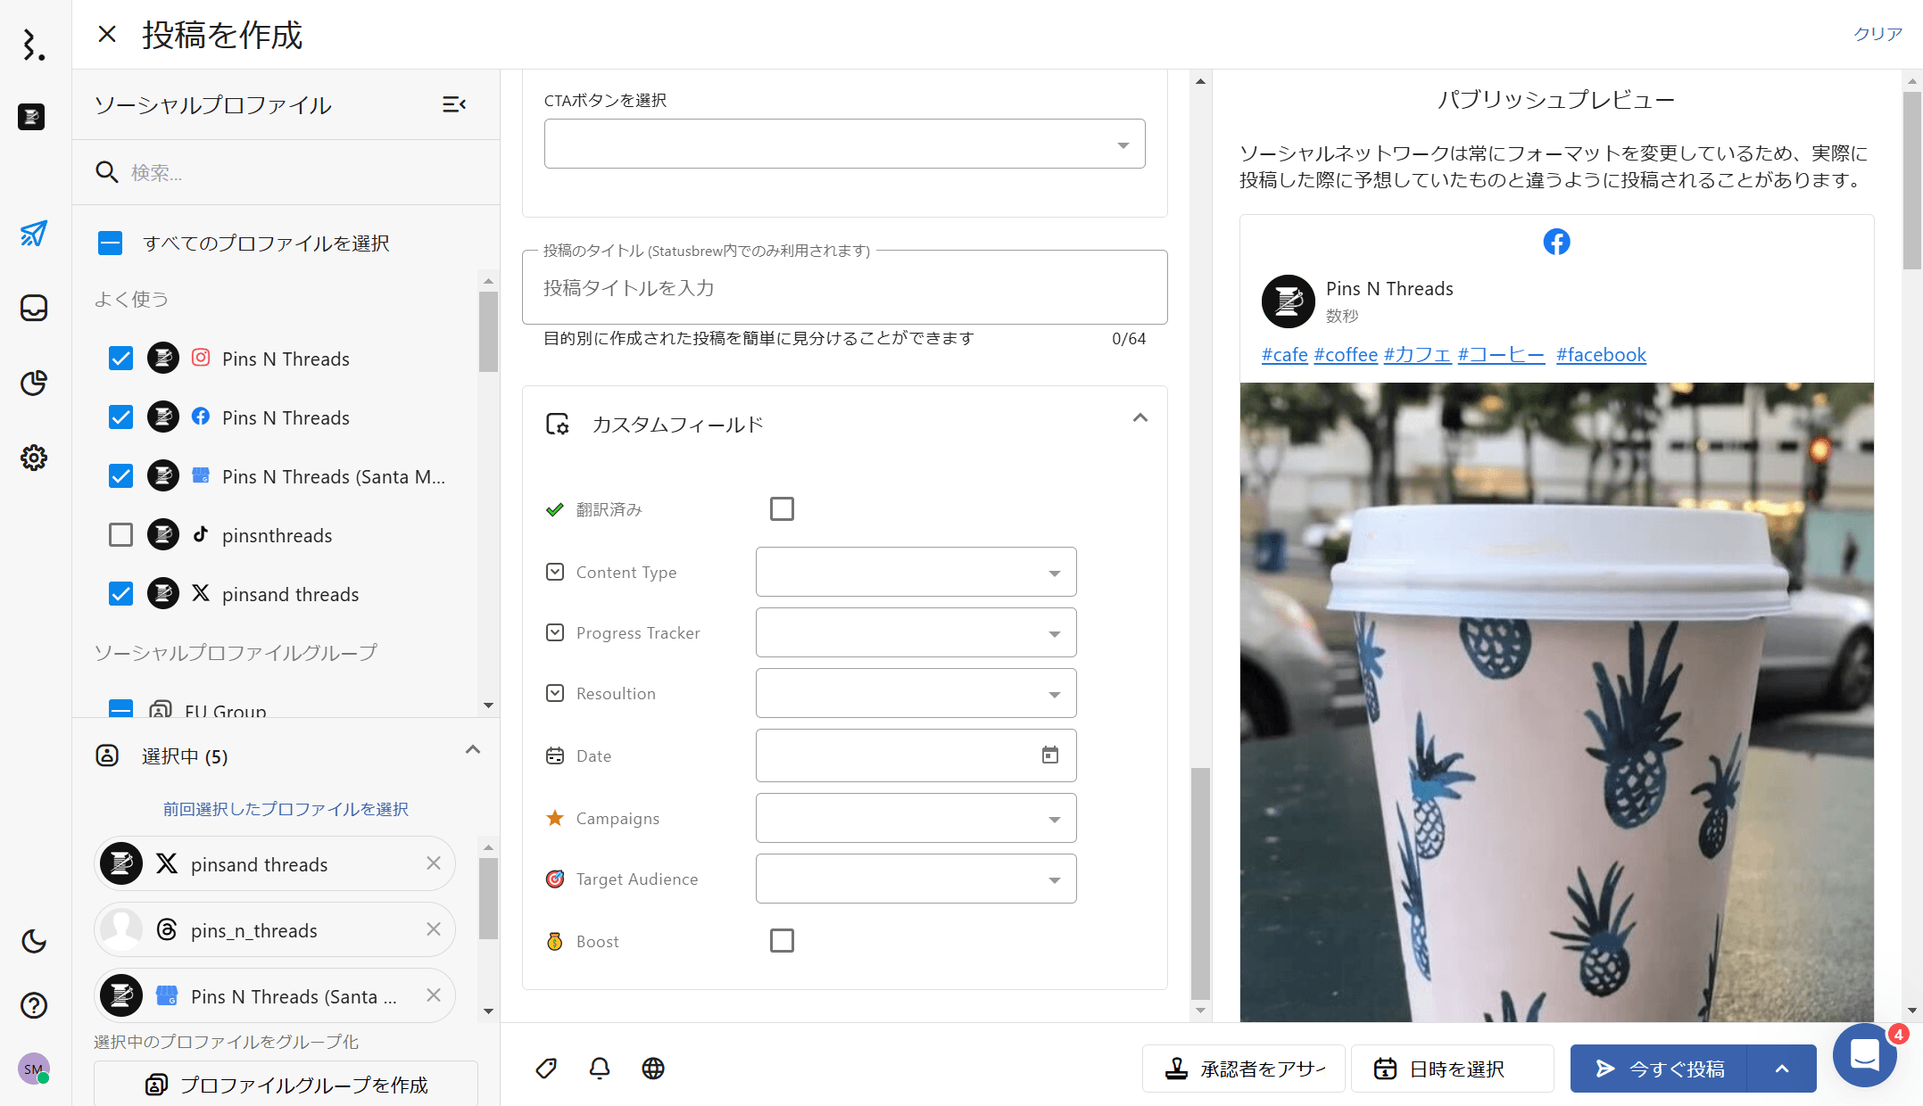Open the help question mark icon
This screenshot has height=1106, width=1923.
point(34,1005)
